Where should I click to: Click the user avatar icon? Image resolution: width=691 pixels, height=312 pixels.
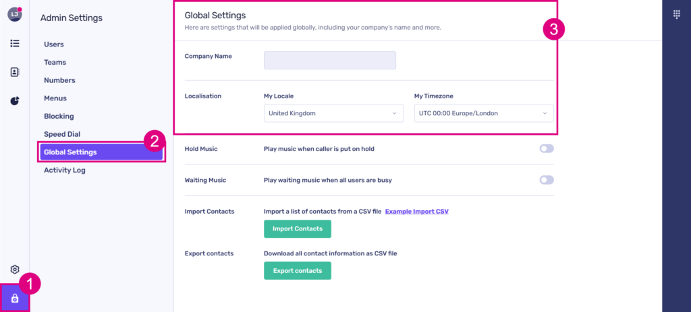coord(14,14)
